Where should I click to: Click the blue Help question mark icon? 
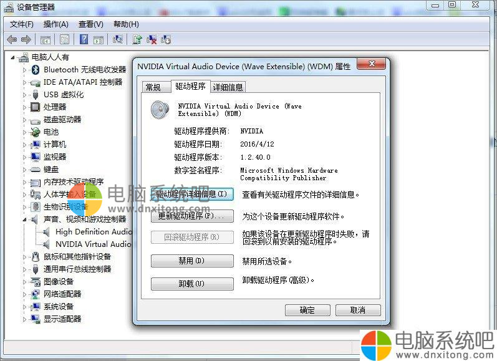[84, 39]
